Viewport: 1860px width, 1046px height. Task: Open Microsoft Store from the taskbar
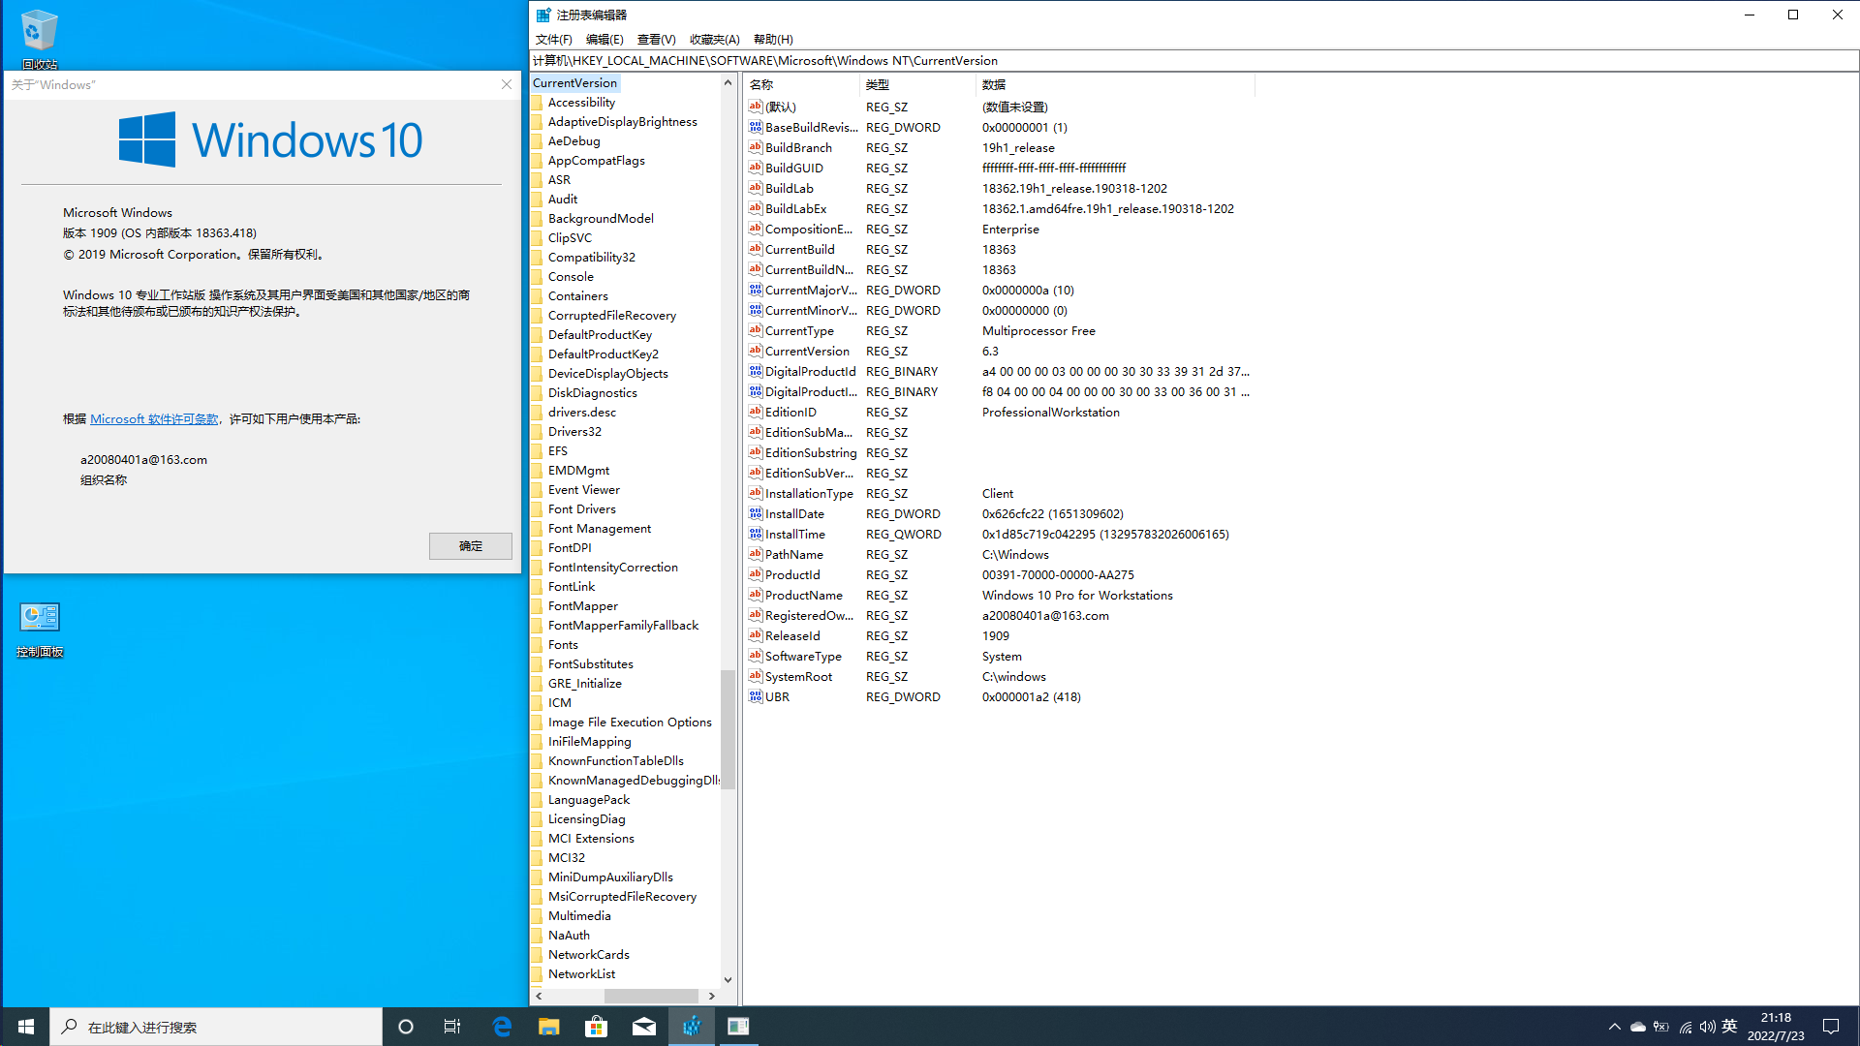597,1027
